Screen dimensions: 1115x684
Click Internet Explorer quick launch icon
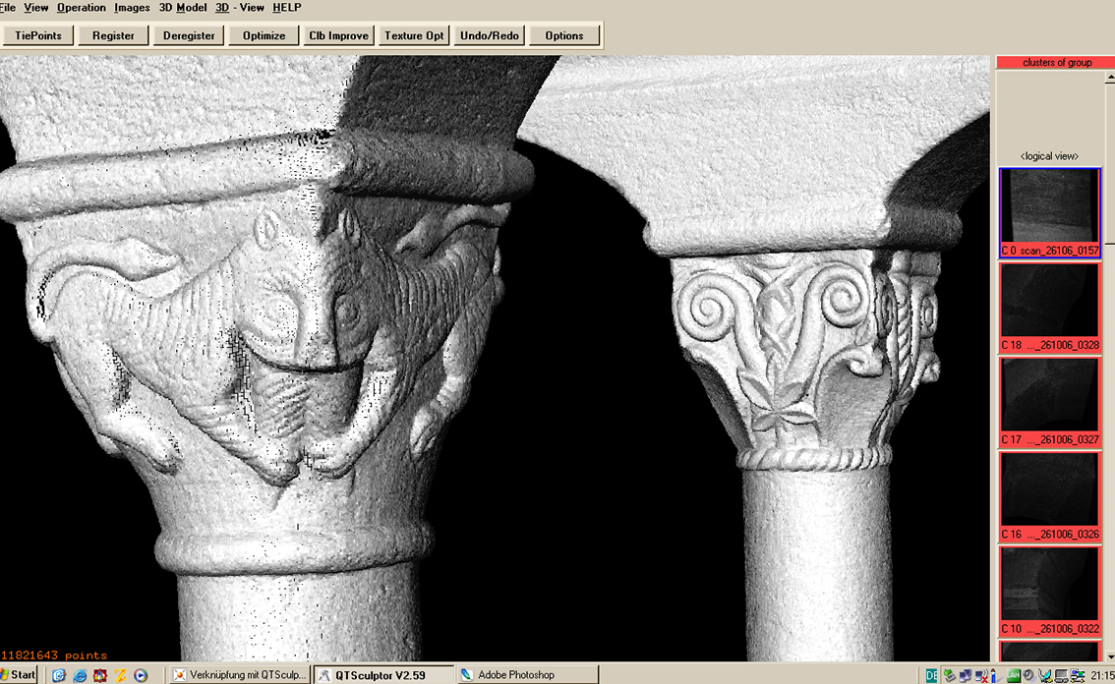click(x=80, y=675)
